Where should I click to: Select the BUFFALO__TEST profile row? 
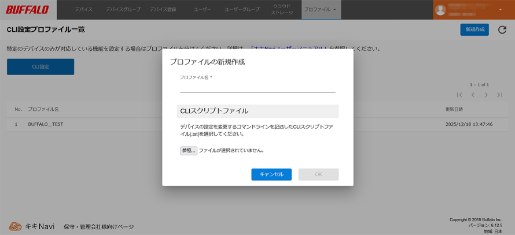click(46, 124)
